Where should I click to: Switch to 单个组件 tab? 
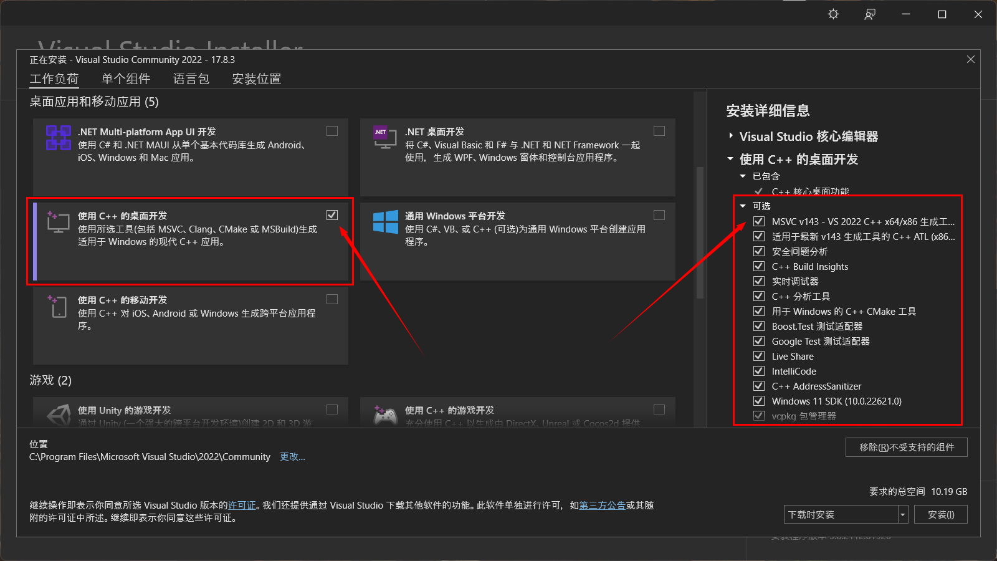[126, 79]
